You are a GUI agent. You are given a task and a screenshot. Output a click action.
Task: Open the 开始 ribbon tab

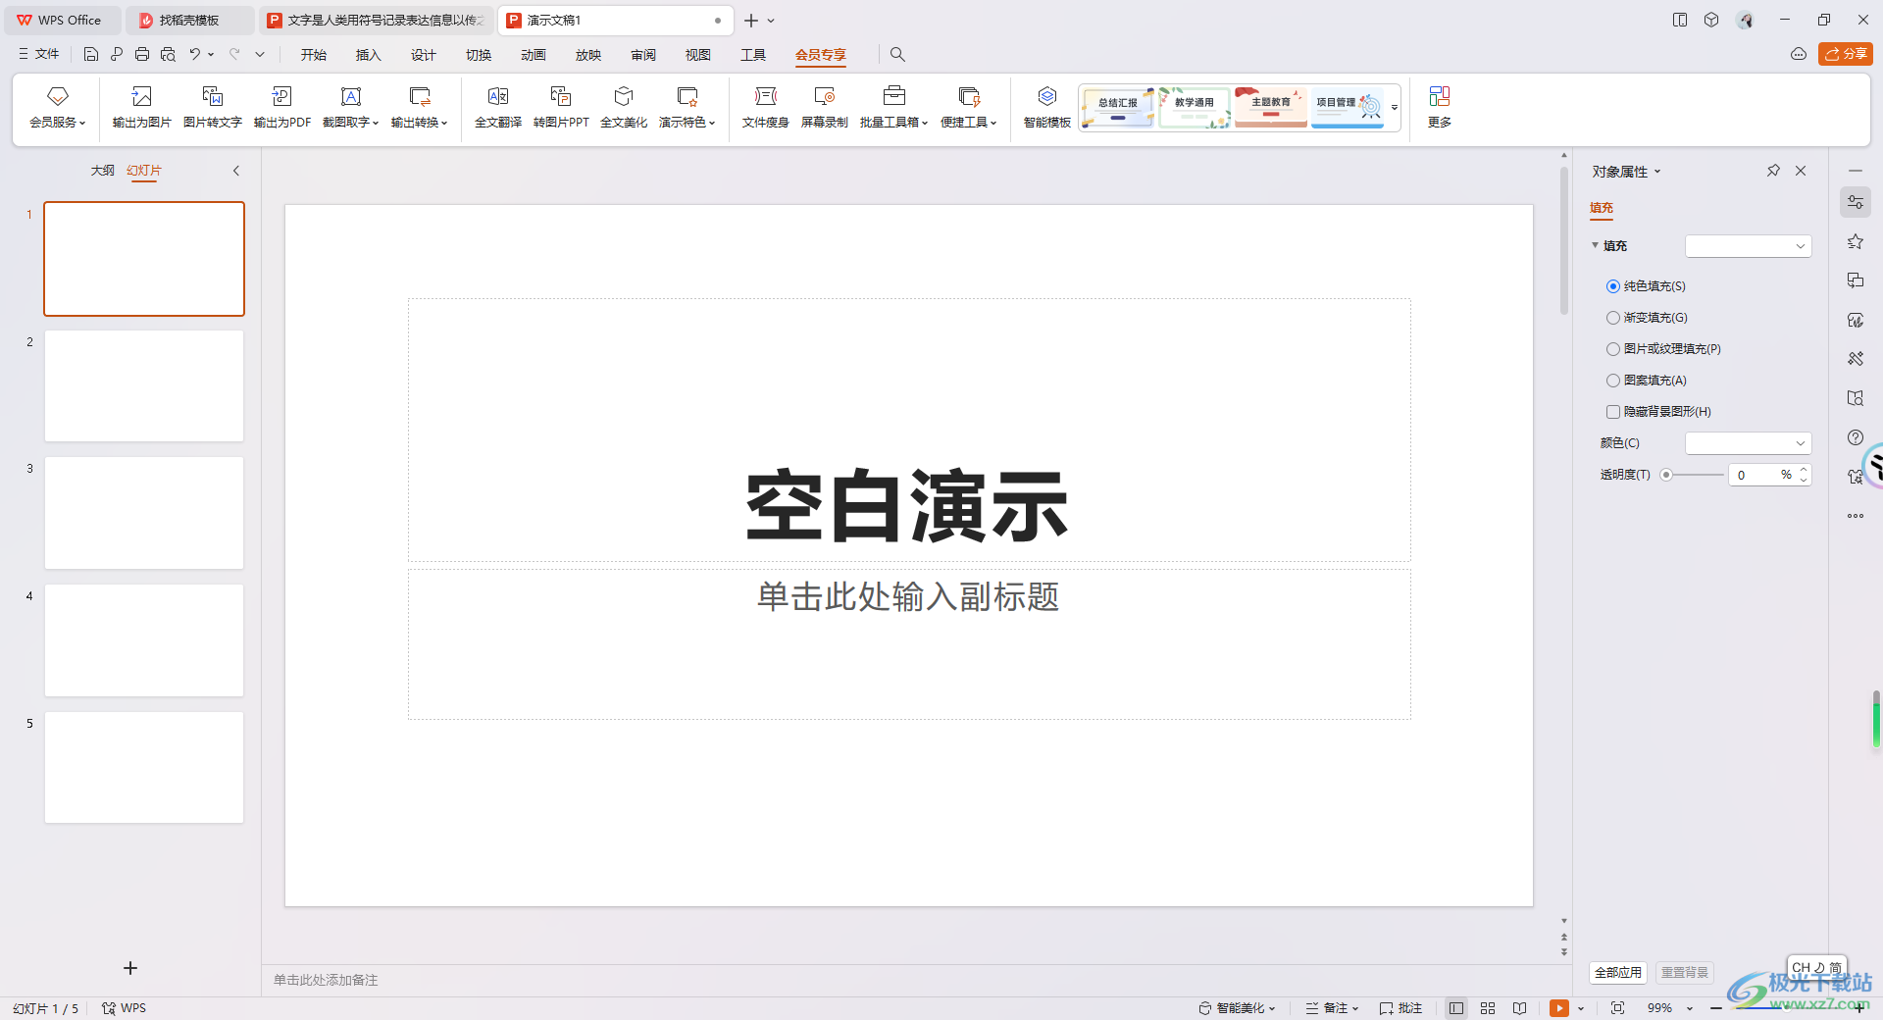pos(314,55)
